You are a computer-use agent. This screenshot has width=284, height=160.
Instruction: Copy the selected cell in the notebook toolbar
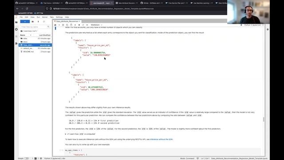67,25
